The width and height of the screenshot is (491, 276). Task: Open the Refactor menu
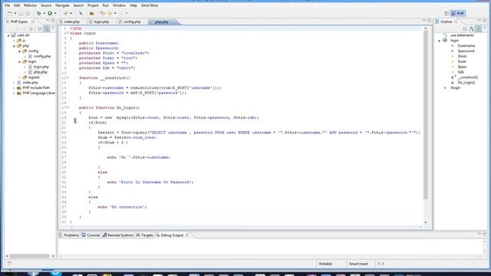click(x=31, y=5)
